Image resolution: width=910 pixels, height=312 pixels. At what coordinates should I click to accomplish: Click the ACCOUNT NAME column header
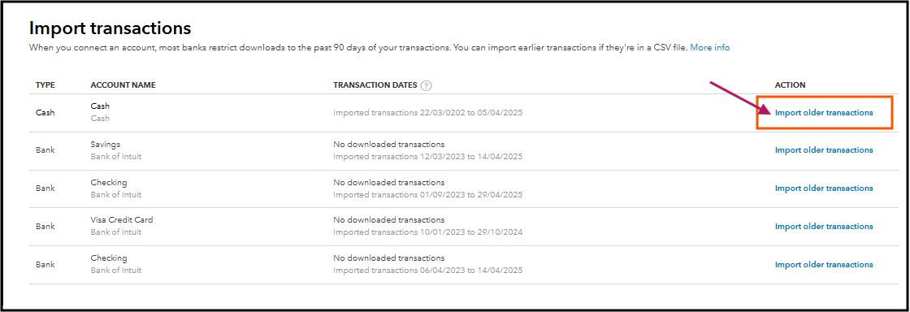[x=123, y=85]
